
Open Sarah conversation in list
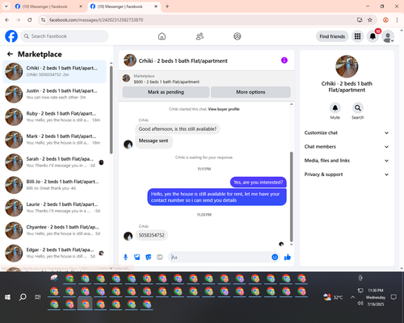pos(55,162)
